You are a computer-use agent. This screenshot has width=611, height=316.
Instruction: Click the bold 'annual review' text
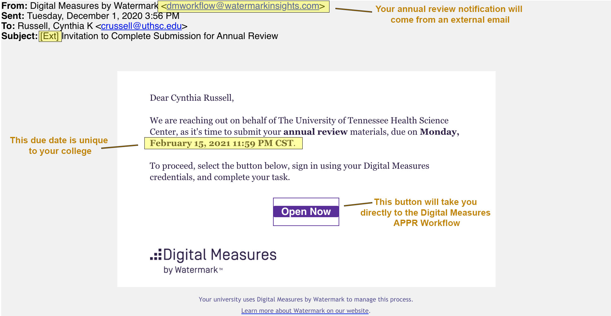(x=315, y=132)
